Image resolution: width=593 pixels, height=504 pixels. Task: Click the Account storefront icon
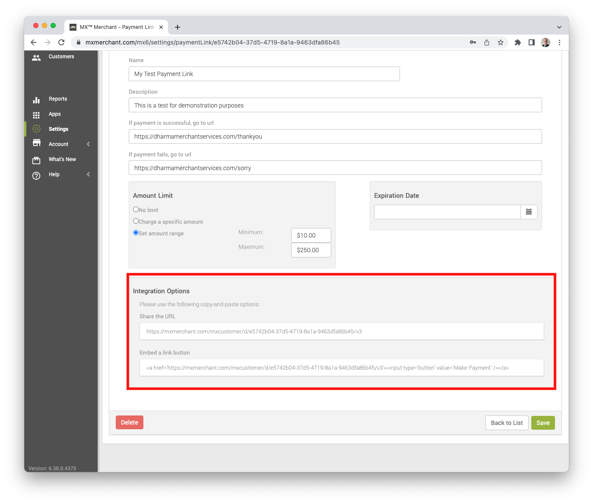tap(37, 143)
